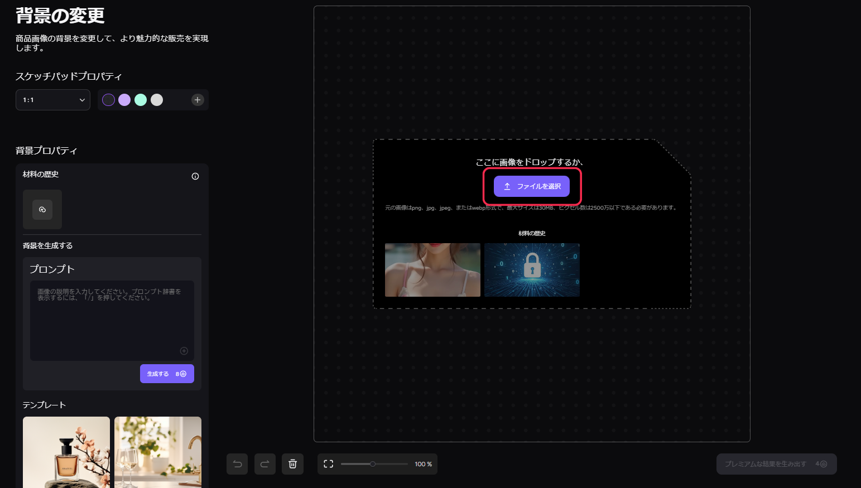
Task: Select the padlock cyber history thumbnail
Action: click(532, 270)
